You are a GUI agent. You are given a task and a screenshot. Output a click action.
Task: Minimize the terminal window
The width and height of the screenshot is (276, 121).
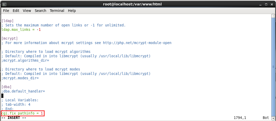click(259, 4)
